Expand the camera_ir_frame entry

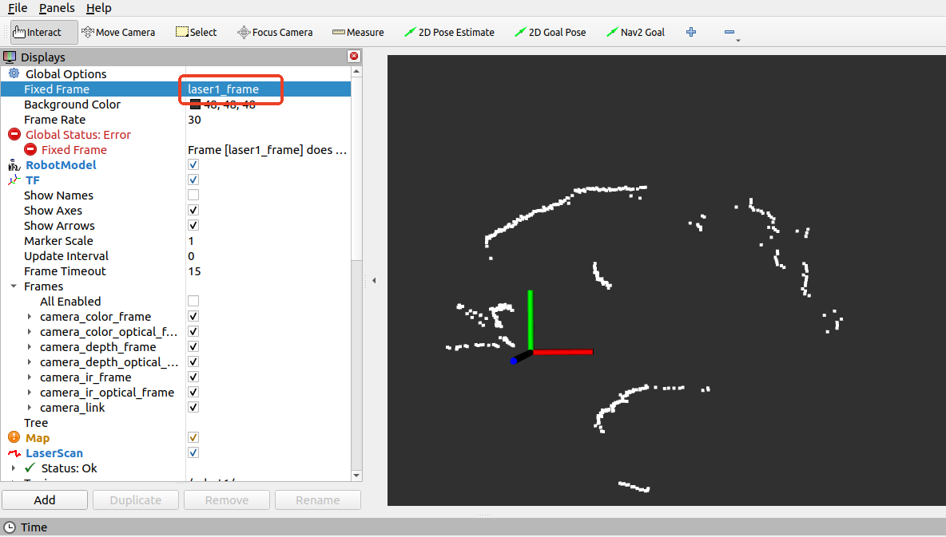pos(30,377)
